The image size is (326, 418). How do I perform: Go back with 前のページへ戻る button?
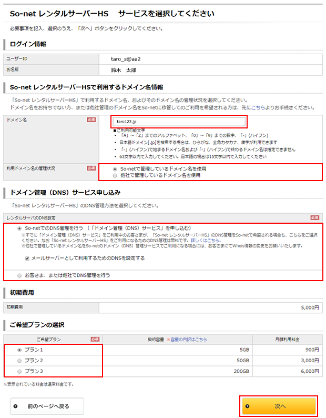pyautogui.click(x=48, y=406)
